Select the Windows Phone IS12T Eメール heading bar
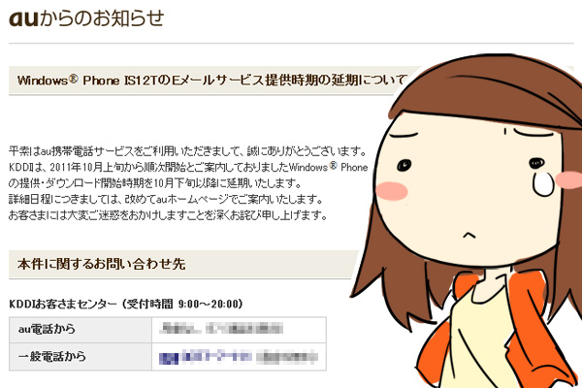The image size is (582, 388). coord(208,81)
